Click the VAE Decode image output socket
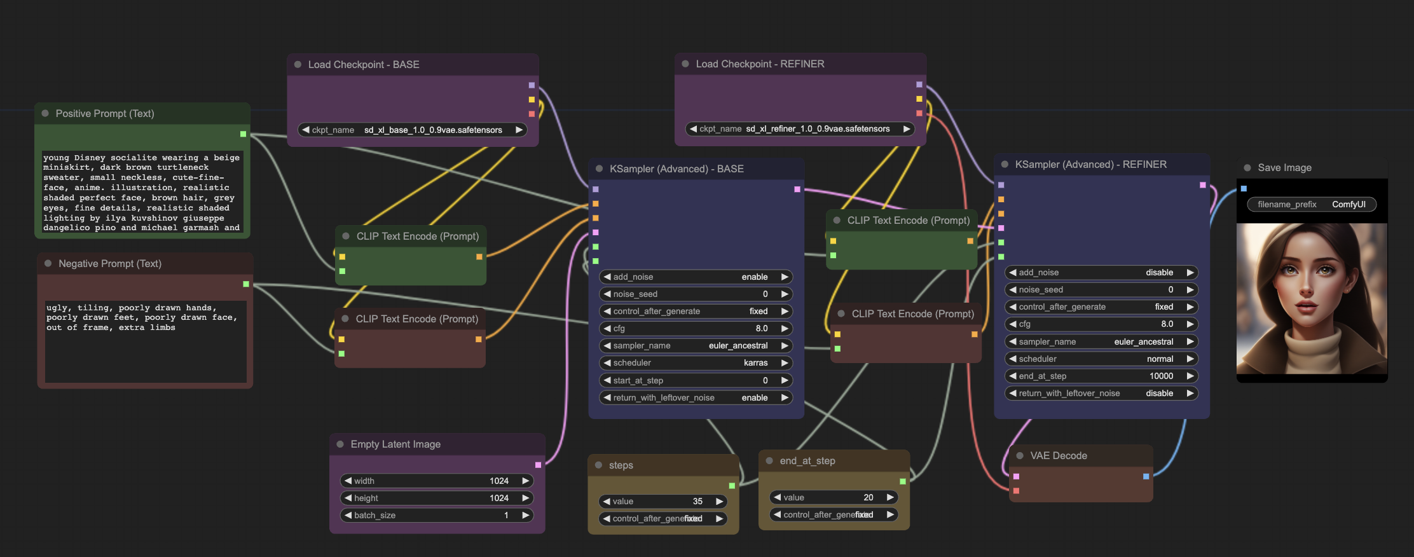This screenshot has width=1414, height=557. (x=1146, y=476)
